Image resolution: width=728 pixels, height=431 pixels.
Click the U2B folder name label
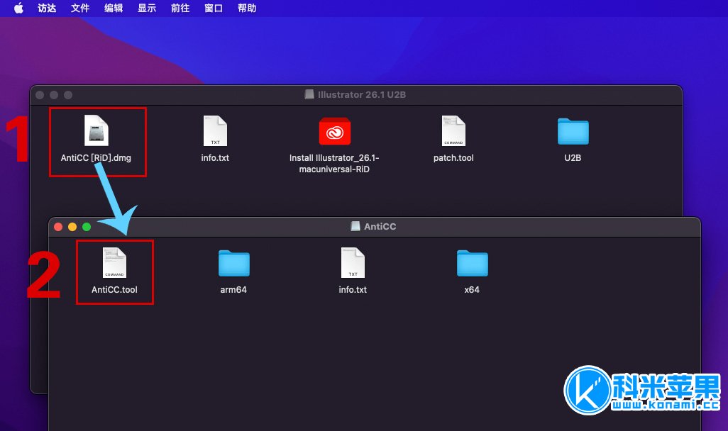pos(573,158)
